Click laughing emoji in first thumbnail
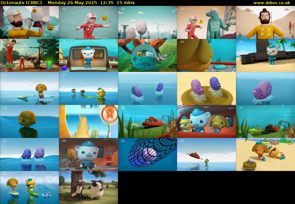This screenshot has height=204, width=295. click(50, 28)
